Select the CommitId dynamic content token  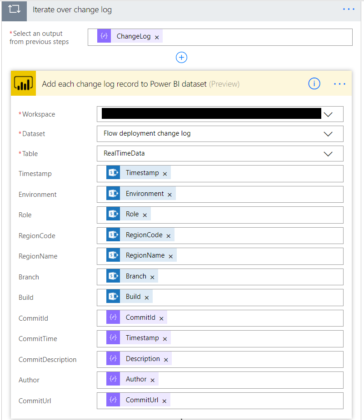click(140, 317)
